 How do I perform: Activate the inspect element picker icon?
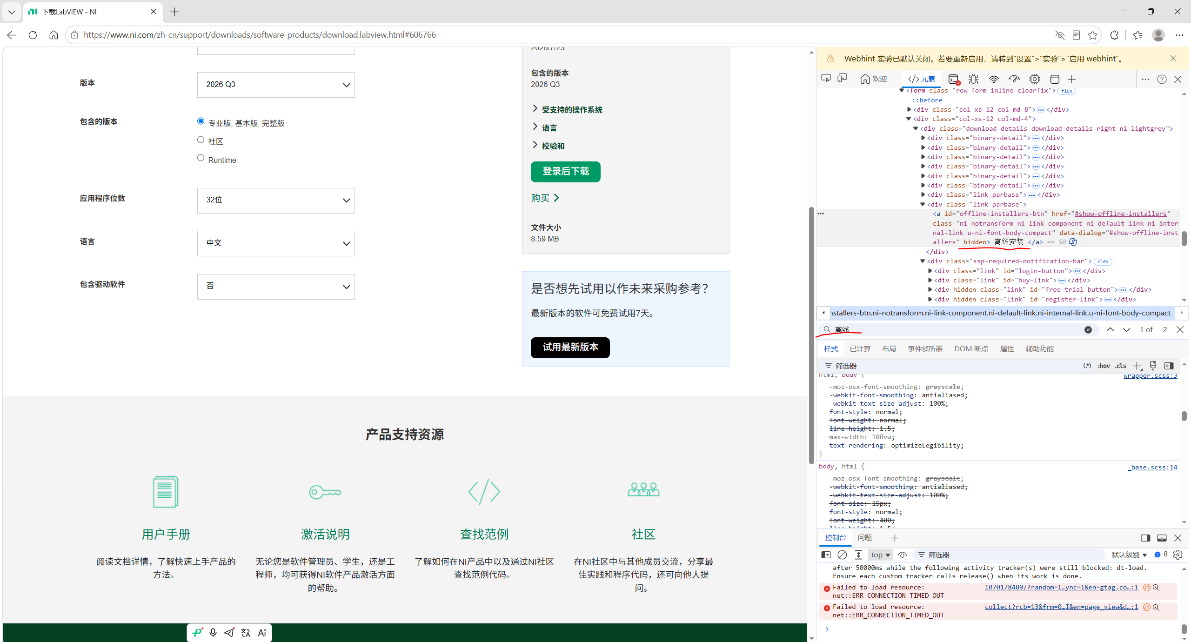pos(826,79)
